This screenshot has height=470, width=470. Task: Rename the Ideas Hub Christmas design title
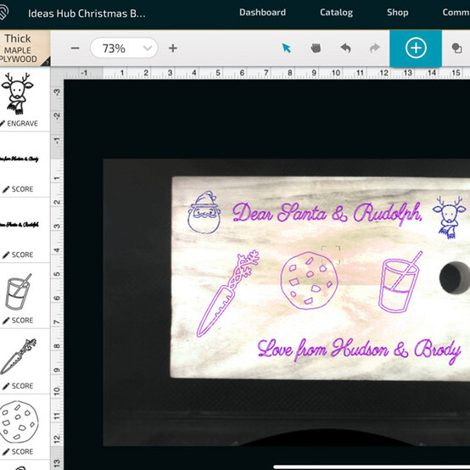[87, 14]
